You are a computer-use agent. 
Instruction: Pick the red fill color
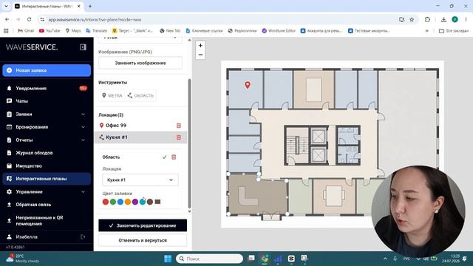click(106, 202)
